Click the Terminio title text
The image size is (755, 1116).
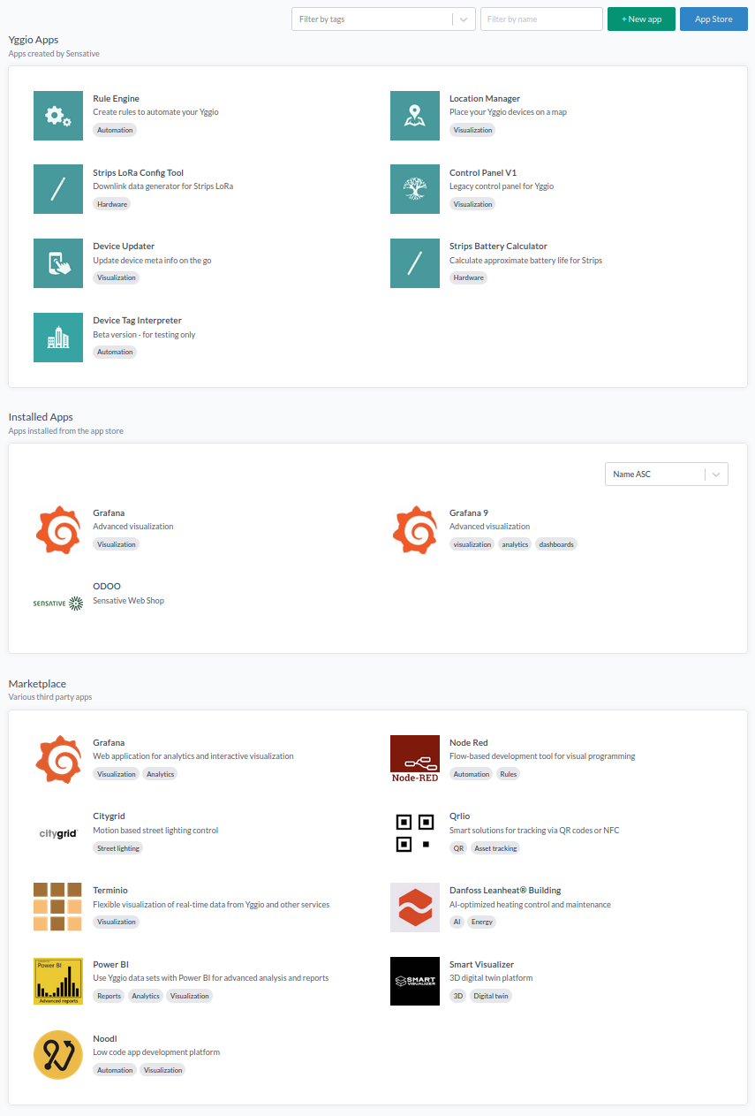[110, 891]
